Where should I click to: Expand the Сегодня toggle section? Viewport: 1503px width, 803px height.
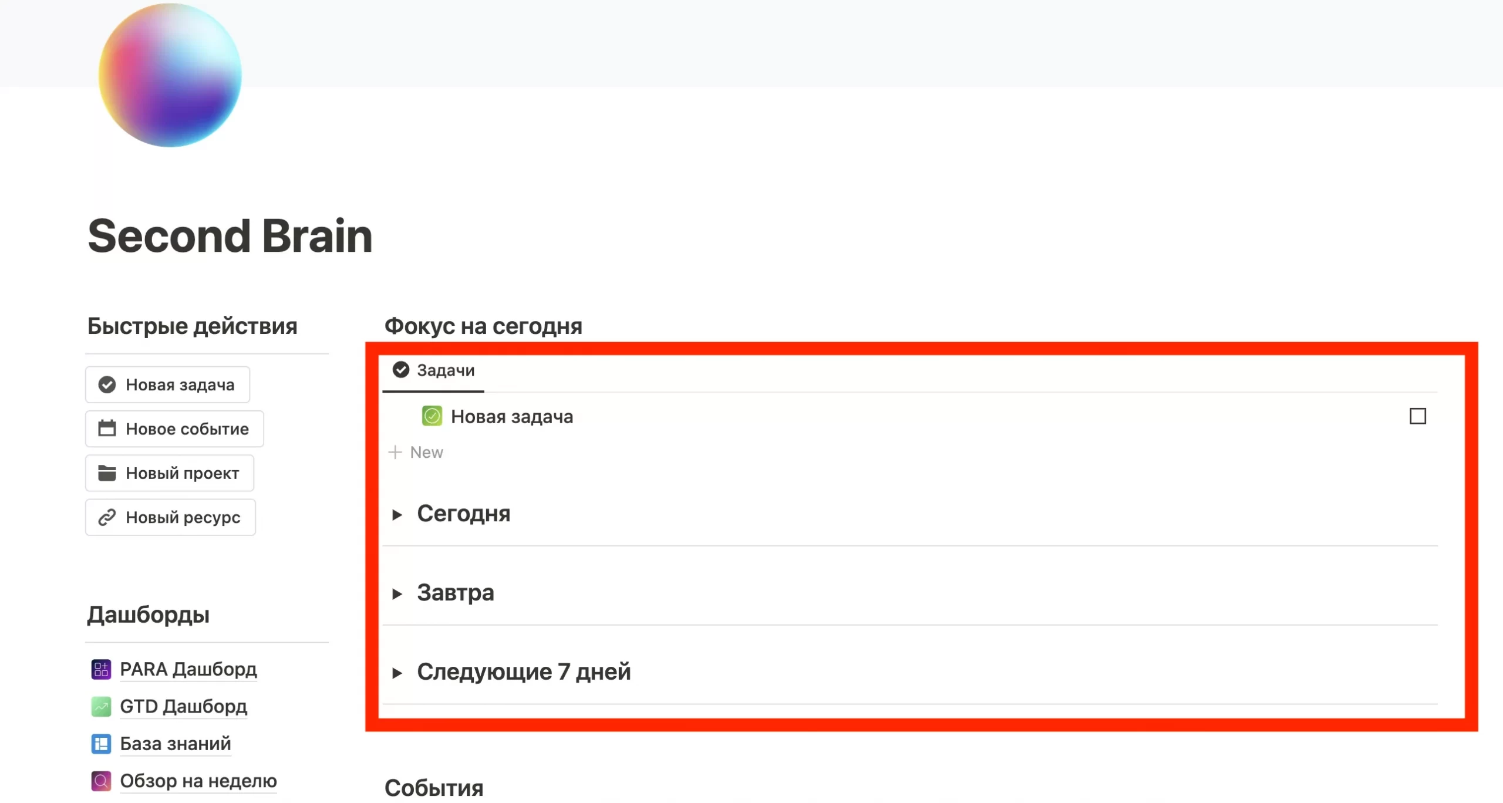click(397, 515)
